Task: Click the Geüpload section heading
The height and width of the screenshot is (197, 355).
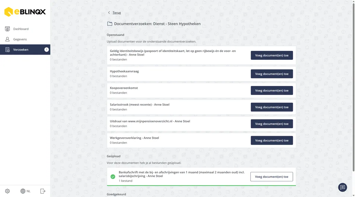Action: (114, 156)
